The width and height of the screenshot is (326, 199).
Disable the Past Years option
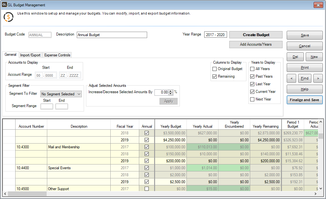coord(252,76)
